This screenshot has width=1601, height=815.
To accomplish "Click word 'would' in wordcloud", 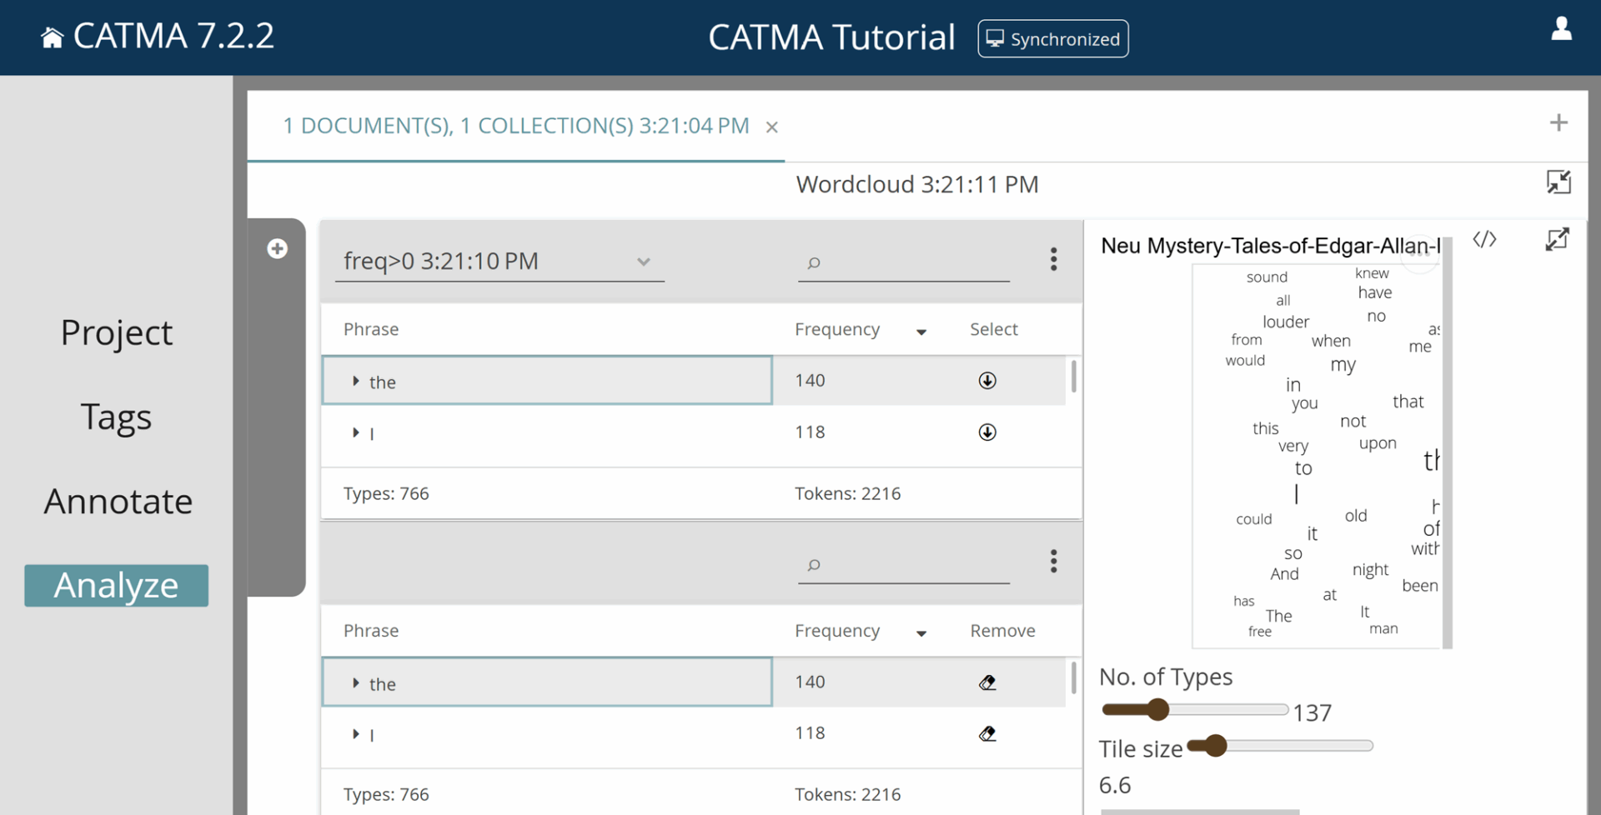I will tap(1245, 360).
